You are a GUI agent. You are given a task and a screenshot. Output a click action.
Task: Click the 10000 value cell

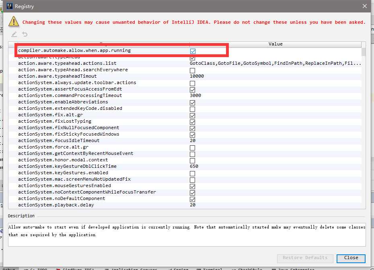point(197,76)
